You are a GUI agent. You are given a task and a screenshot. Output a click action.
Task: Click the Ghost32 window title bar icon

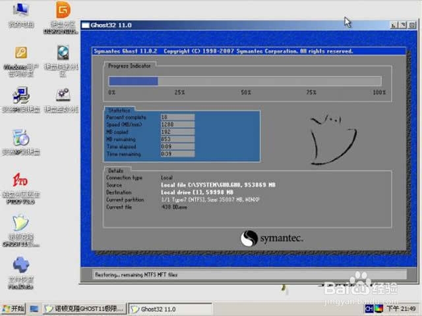(86, 25)
